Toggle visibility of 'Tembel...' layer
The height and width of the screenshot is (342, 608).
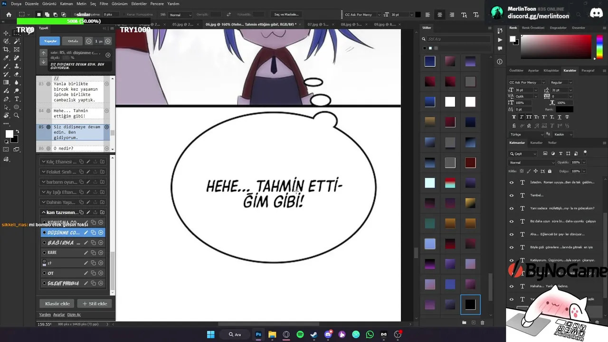512,195
